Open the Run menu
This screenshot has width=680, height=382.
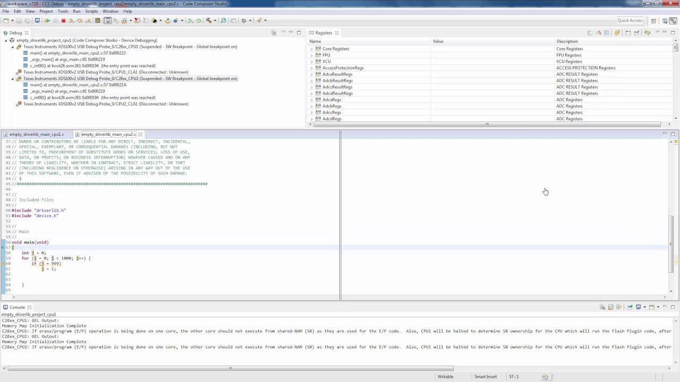click(x=76, y=11)
